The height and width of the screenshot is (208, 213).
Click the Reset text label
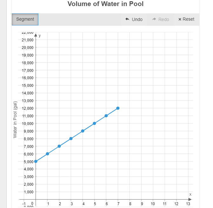point(189,19)
